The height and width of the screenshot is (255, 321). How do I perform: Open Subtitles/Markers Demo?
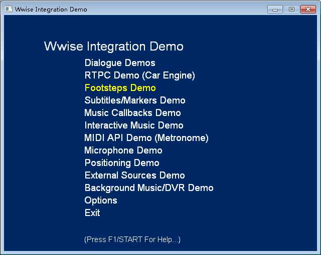click(135, 100)
